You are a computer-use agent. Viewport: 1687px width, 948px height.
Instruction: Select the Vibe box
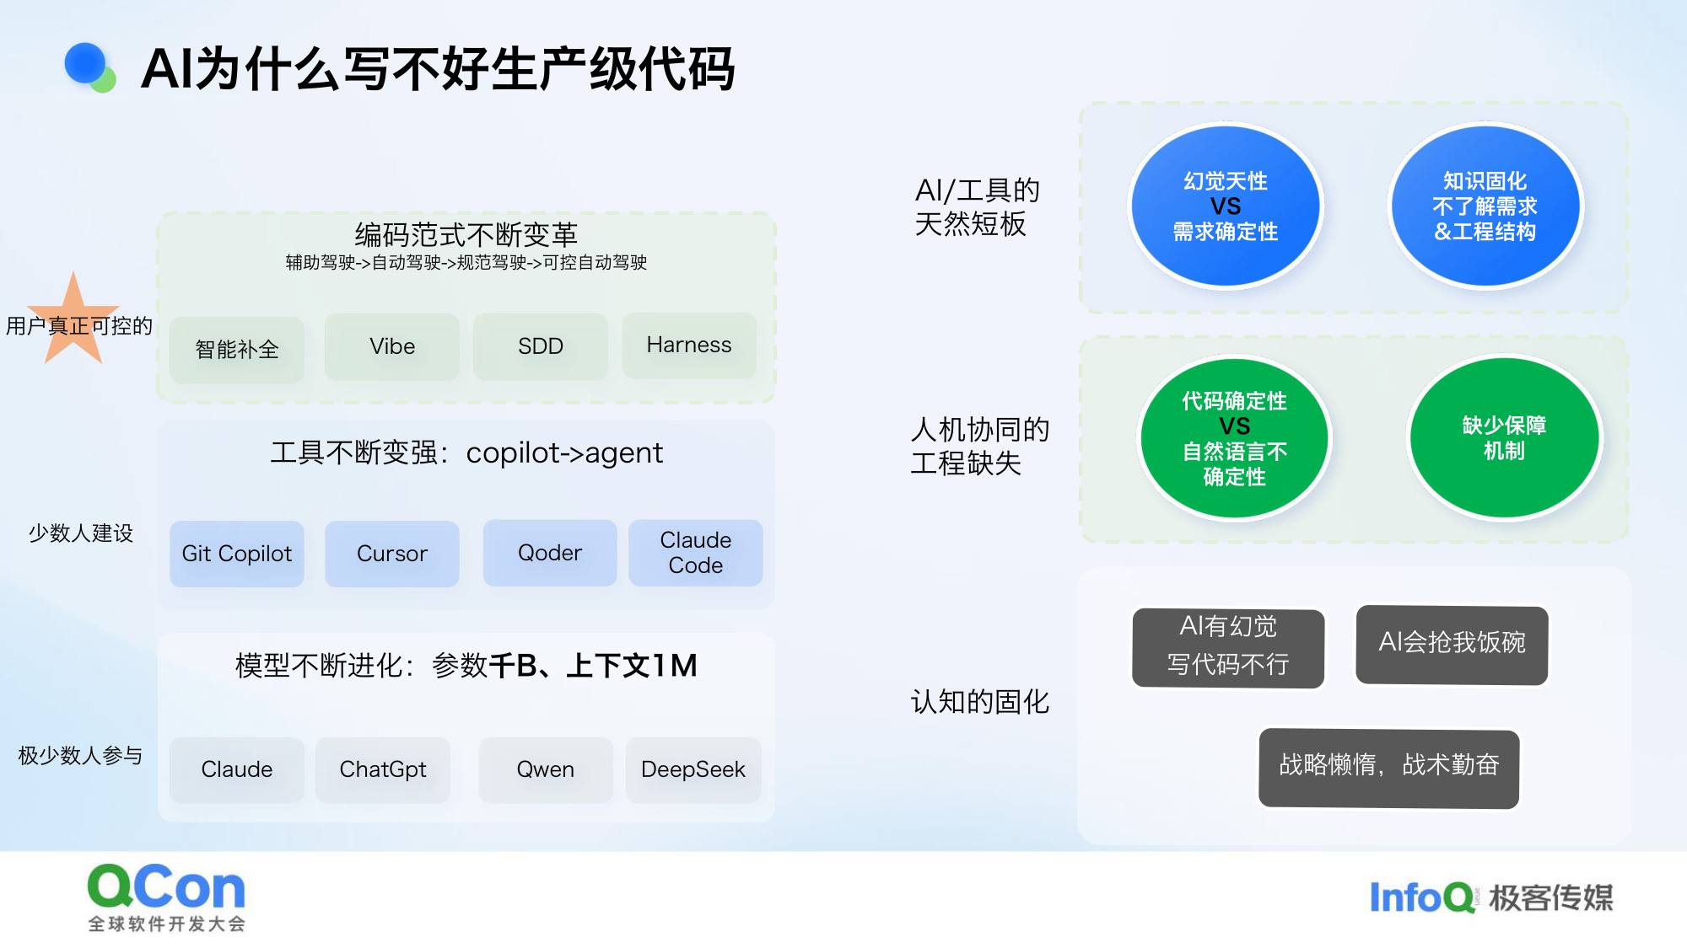[x=392, y=346]
